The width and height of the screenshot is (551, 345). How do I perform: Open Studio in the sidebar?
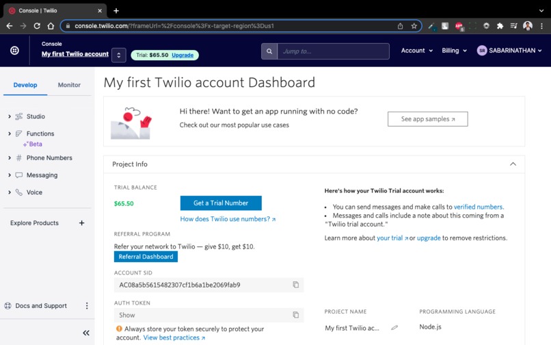(36, 116)
